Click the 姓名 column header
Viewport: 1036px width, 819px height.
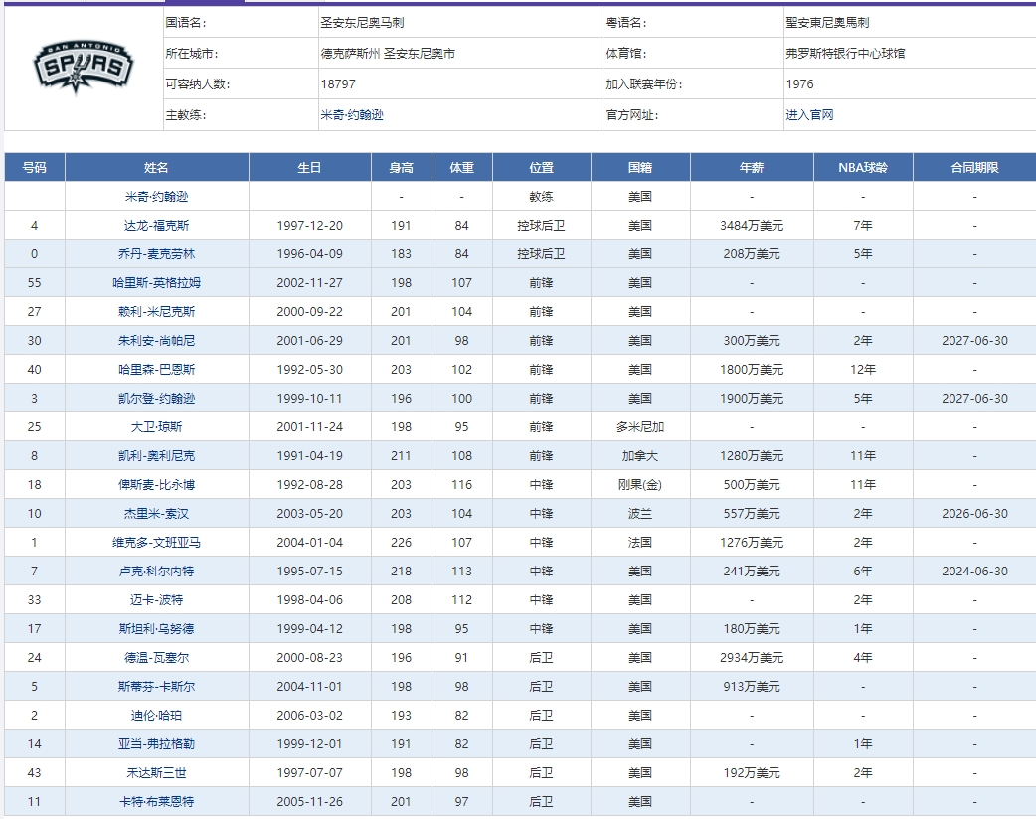click(x=154, y=167)
